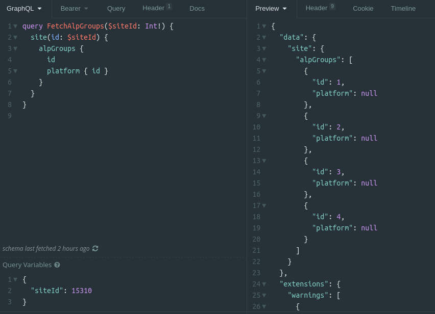Click "id": 4 in the response
The image size is (435, 314).
328,217
